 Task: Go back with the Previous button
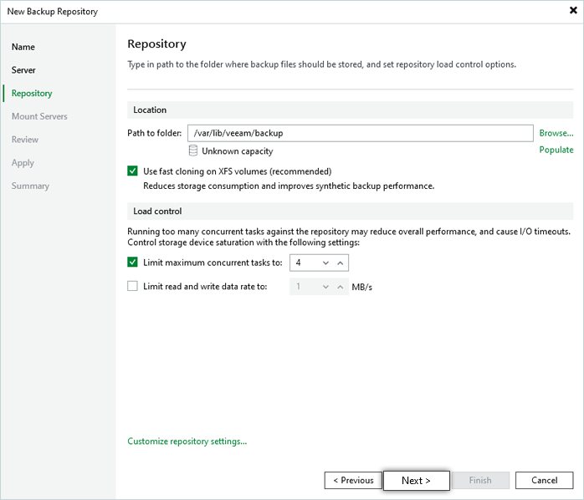pyautogui.click(x=353, y=481)
